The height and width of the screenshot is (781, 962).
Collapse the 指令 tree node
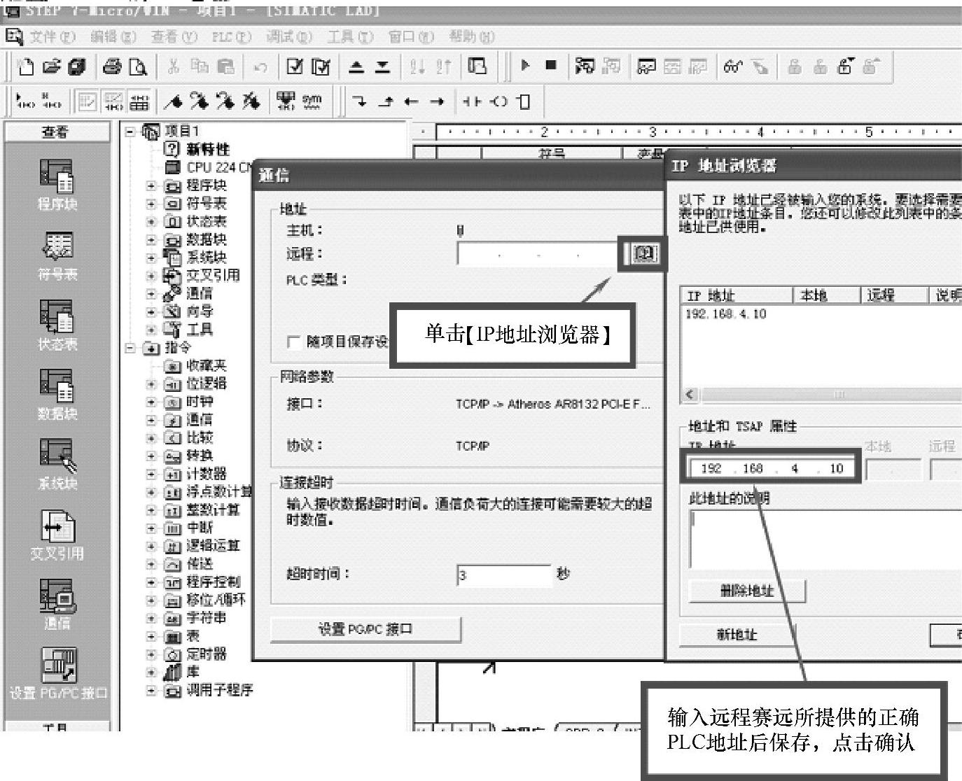click(x=130, y=348)
